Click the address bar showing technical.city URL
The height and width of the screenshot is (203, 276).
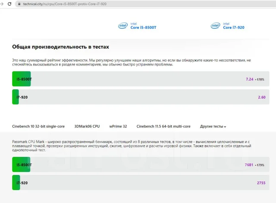coord(146,4)
